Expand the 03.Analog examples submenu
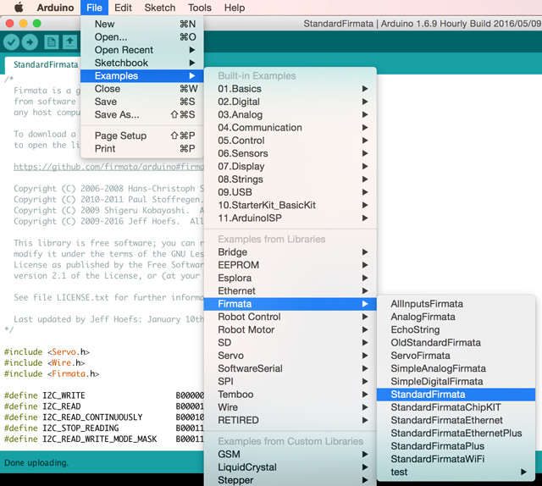The width and height of the screenshot is (542, 486). click(290, 114)
